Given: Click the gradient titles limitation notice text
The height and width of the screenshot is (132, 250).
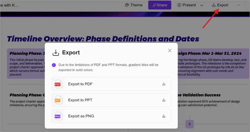Looking at the screenshot, I should pos(108,67).
